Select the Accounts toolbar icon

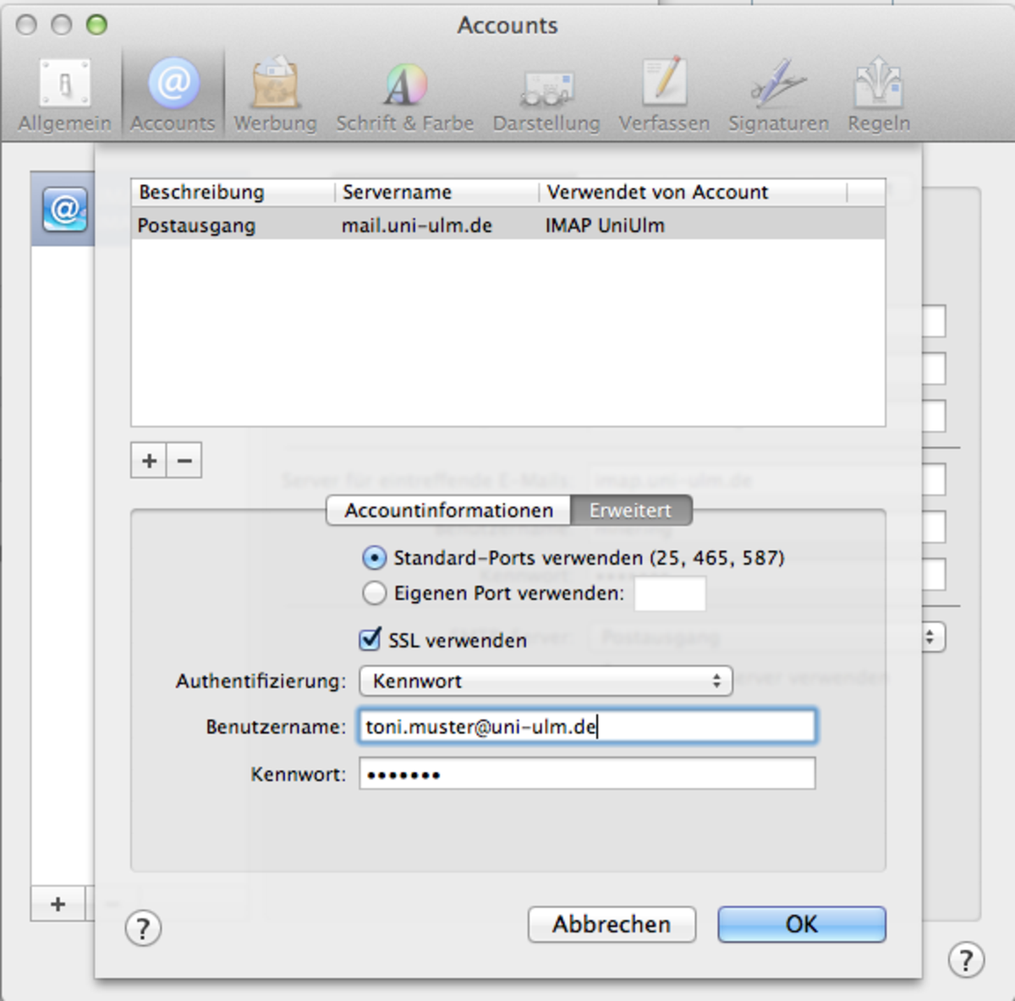click(173, 95)
